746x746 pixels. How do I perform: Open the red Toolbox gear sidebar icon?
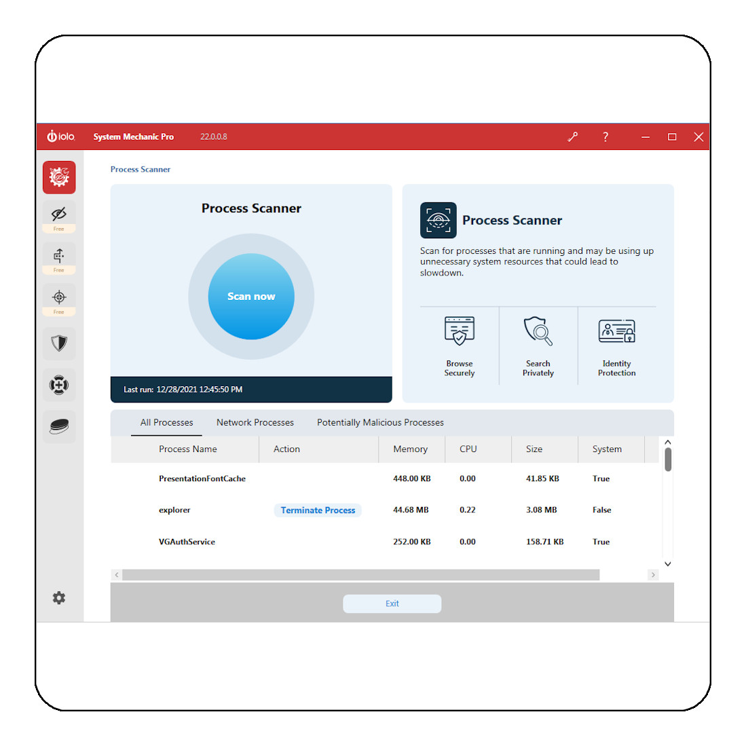pos(59,177)
